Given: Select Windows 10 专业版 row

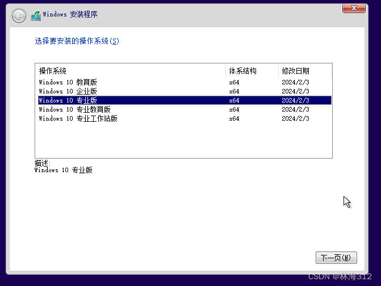Looking at the screenshot, I should point(185,100).
